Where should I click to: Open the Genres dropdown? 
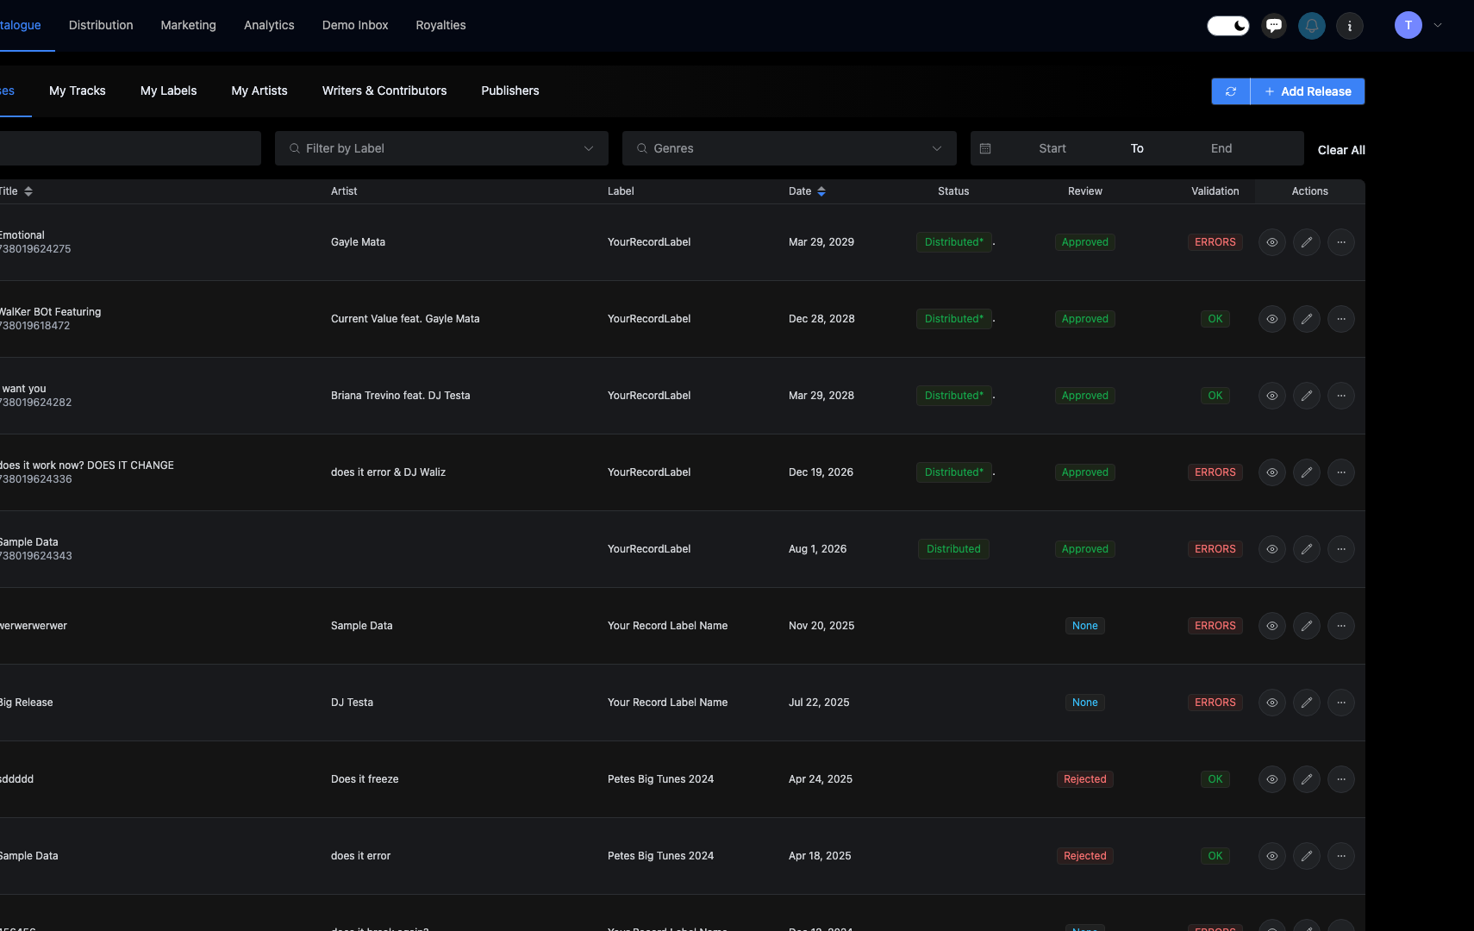[x=788, y=148]
